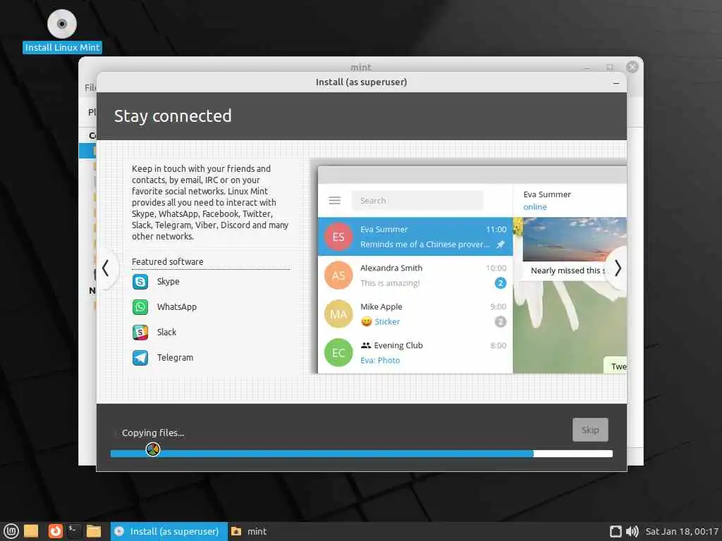The height and width of the screenshot is (541, 722).
Task: Click the pin icon on Eva Summer row
Action: tap(501, 244)
